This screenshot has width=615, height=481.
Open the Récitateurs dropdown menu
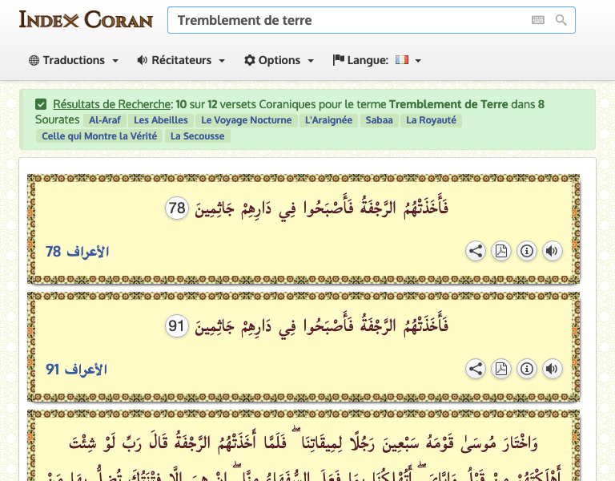[181, 60]
